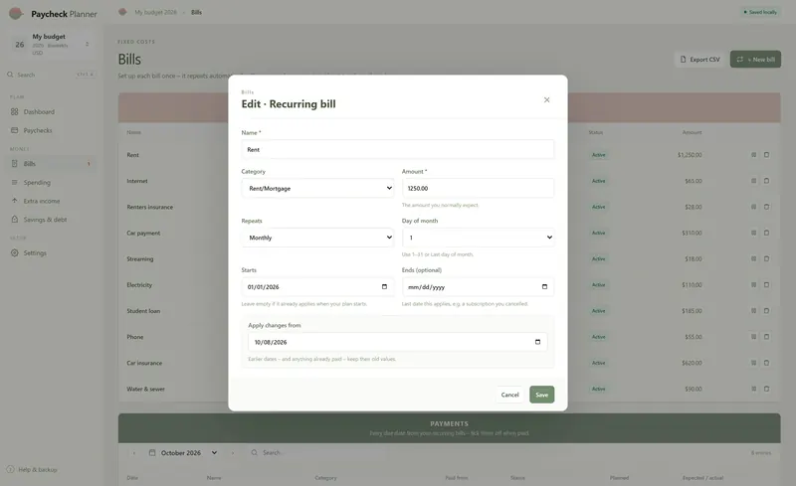Click the New bill button
The height and width of the screenshot is (486, 796).
pyautogui.click(x=755, y=60)
